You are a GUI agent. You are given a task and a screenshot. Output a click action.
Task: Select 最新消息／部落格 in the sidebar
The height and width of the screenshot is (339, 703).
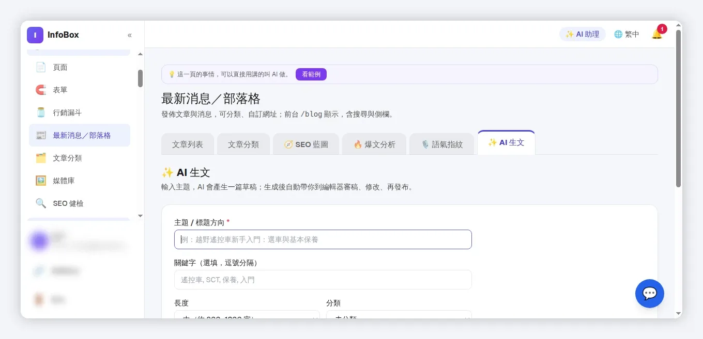80,135
